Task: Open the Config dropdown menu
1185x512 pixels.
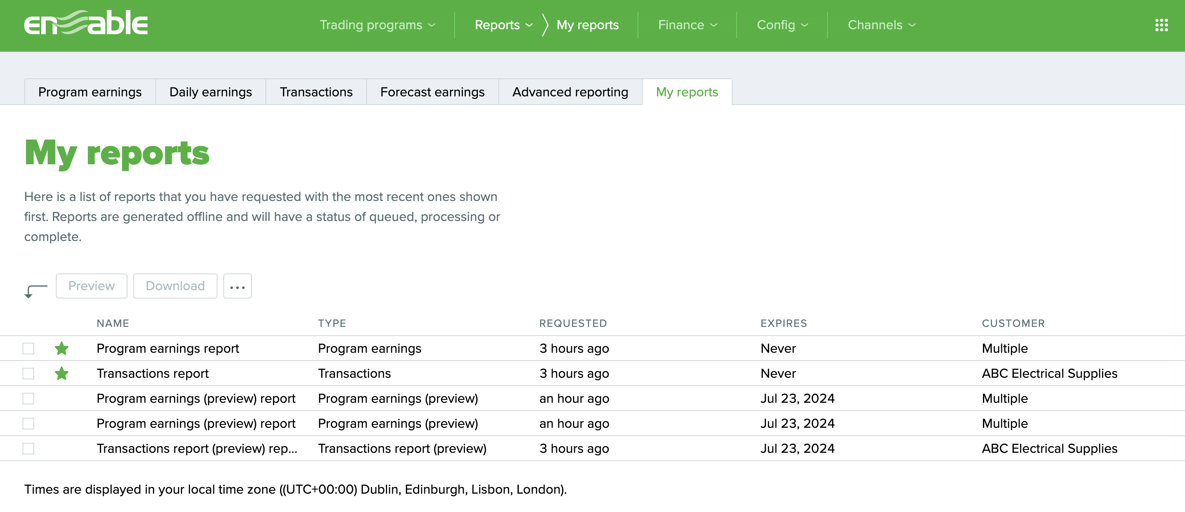Action: 782,25
